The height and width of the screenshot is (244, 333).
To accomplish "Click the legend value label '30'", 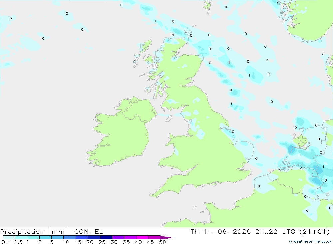I will (x=114, y=242).
